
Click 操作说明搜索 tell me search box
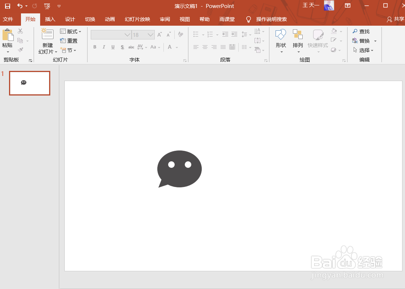click(272, 20)
